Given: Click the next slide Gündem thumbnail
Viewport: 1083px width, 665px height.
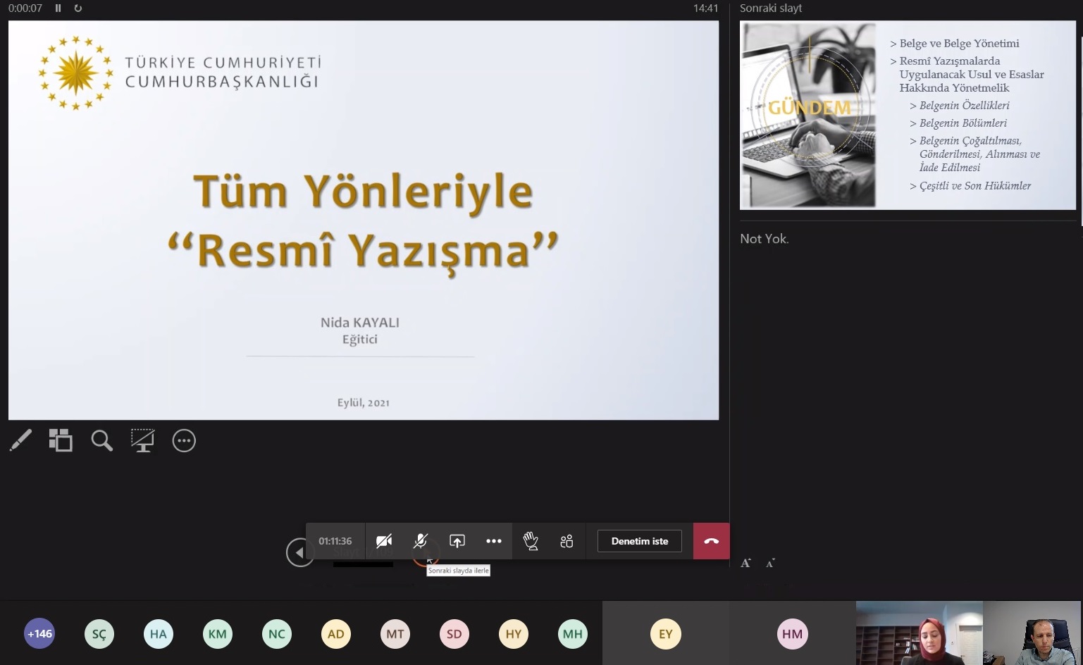Looking at the screenshot, I should click(x=908, y=116).
